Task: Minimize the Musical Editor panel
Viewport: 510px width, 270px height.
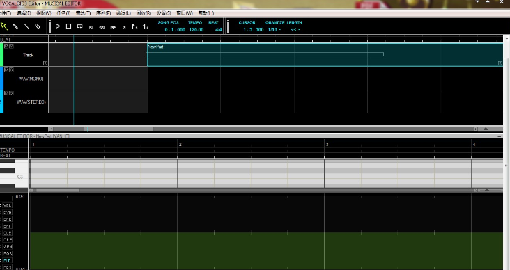Action: (x=500, y=136)
